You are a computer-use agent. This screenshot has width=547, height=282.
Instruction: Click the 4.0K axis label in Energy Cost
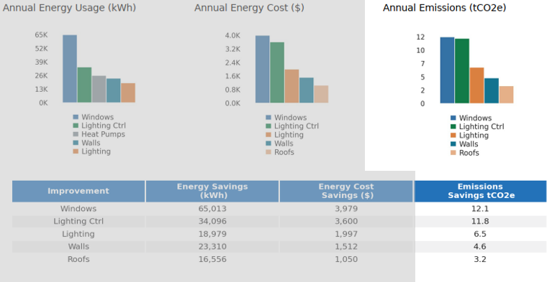(232, 35)
